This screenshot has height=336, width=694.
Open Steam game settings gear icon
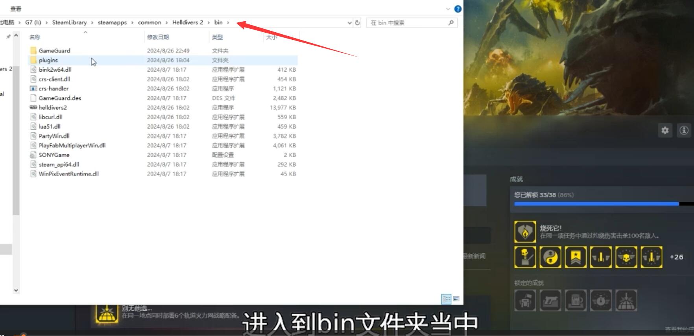pyautogui.click(x=665, y=130)
